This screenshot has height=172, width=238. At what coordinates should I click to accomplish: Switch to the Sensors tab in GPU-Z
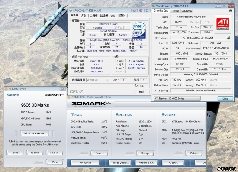(175, 11)
